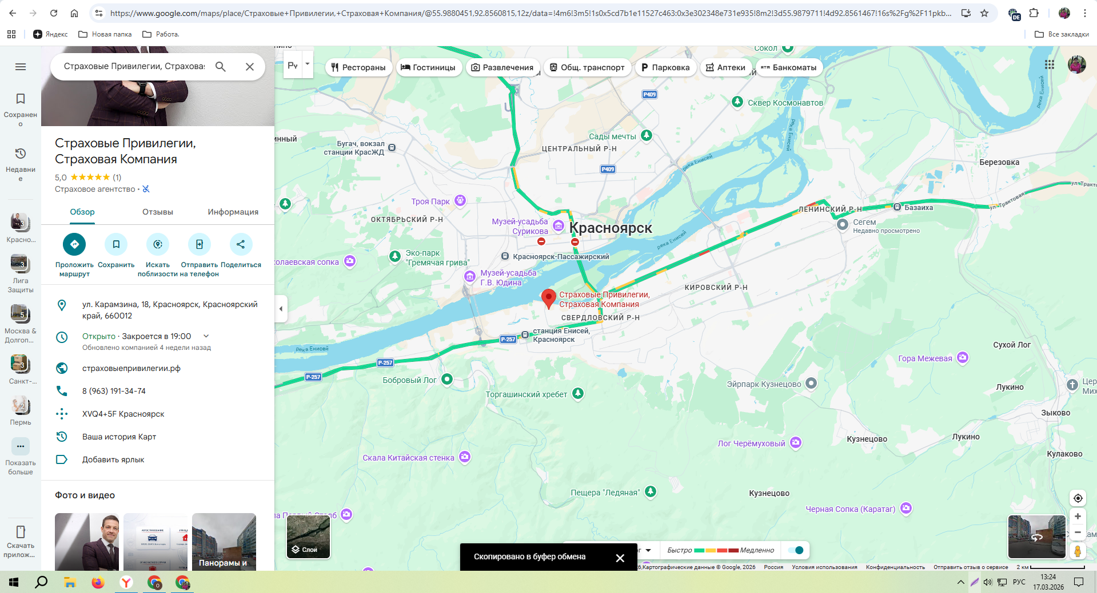
Task: Open Recents history in sidebar
Action: [21, 164]
